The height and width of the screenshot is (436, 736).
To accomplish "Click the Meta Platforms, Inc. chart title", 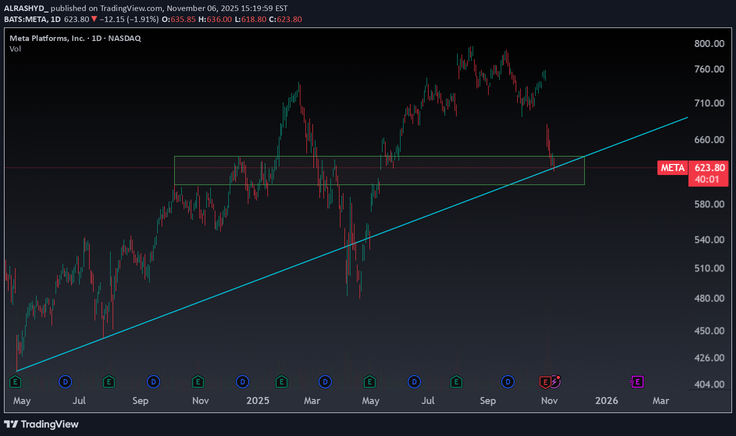I will 47,38.
